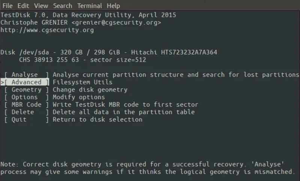
Task: Open the Edit menu
Action: click(x=23, y=6)
